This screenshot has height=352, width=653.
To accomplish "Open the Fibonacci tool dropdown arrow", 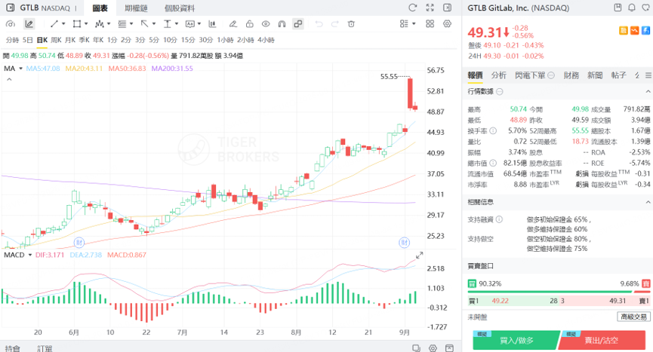I will [131, 24].
